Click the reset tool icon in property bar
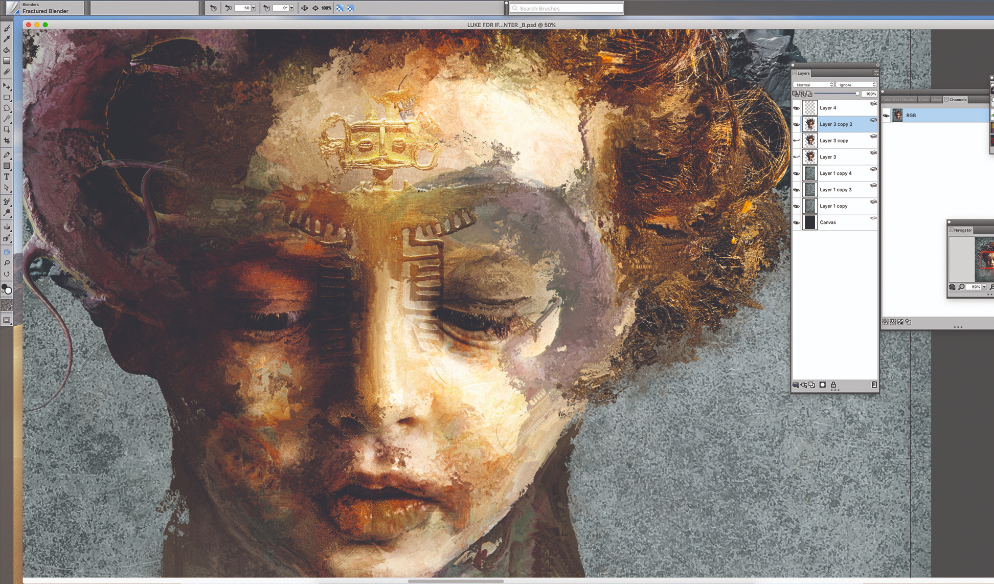This screenshot has width=994, height=584. point(213,8)
